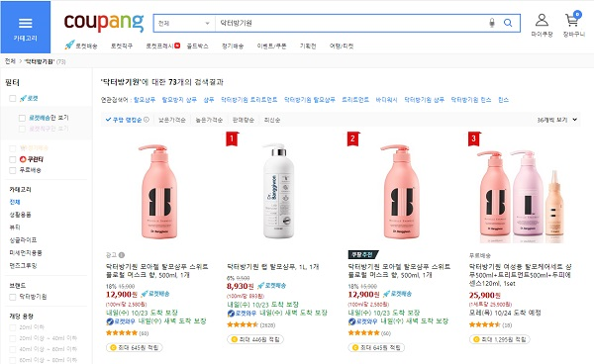This screenshot has height=364, width=594.
Task: Click the info icon beside Coupang ranking sort
Action: [x=147, y=120]
